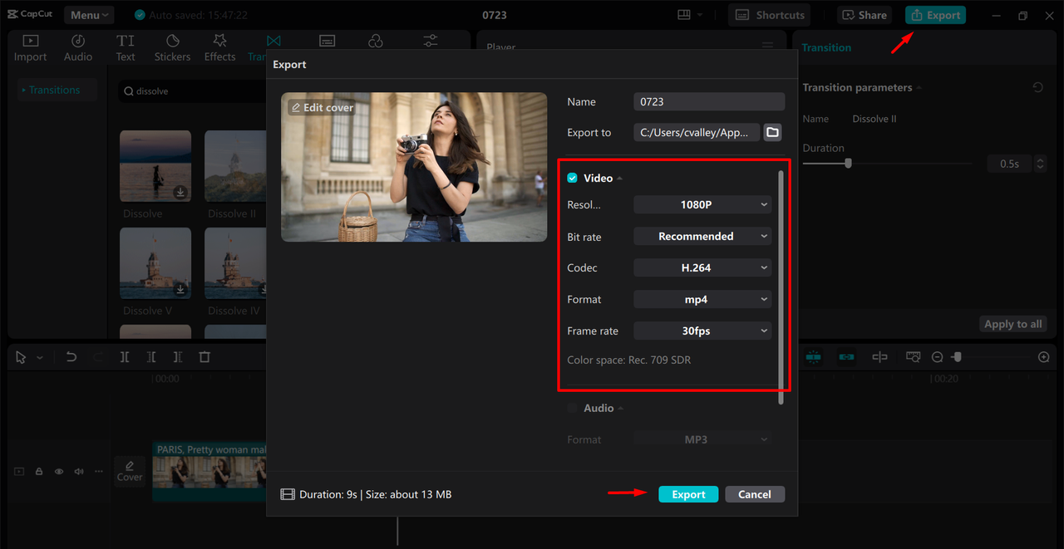Screen dimensions: 1064x549
Task: Delete left of playhead tool
Action: (151, 357)
